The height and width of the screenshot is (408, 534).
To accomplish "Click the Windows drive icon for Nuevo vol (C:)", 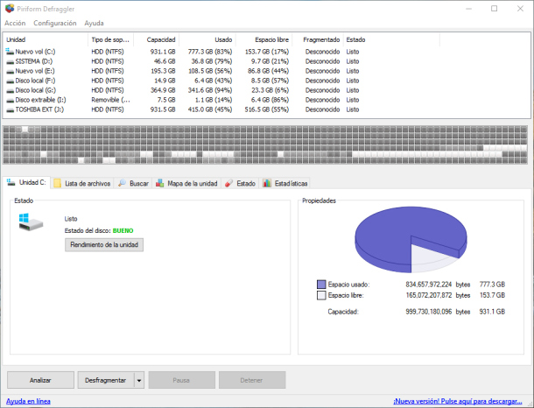I will (x=10, y=52).
